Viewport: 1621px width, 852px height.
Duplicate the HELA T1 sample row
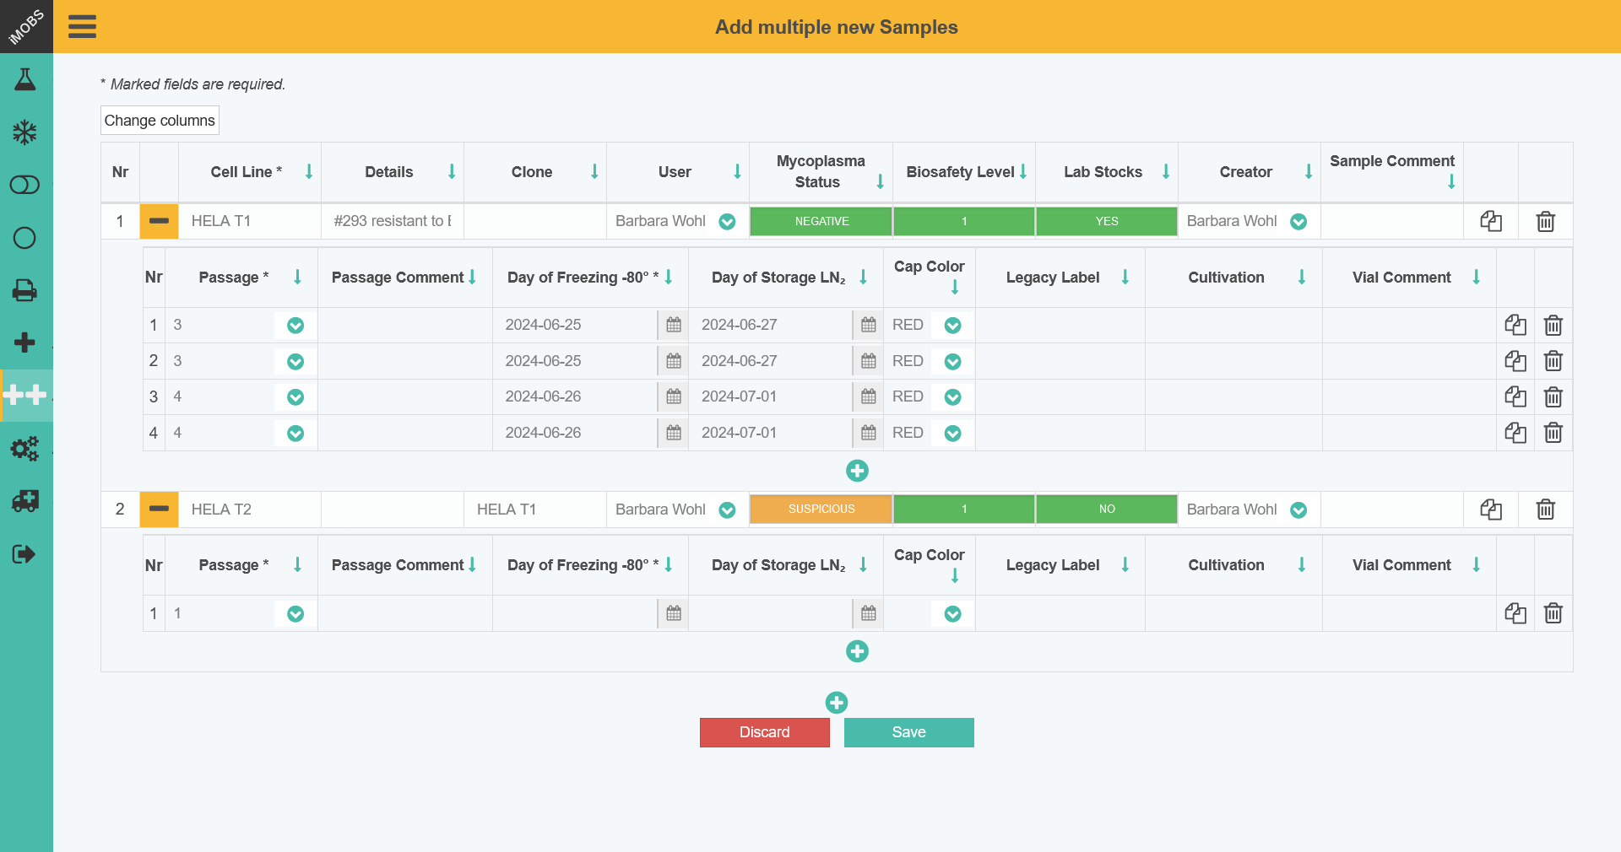coord(1490,221)
